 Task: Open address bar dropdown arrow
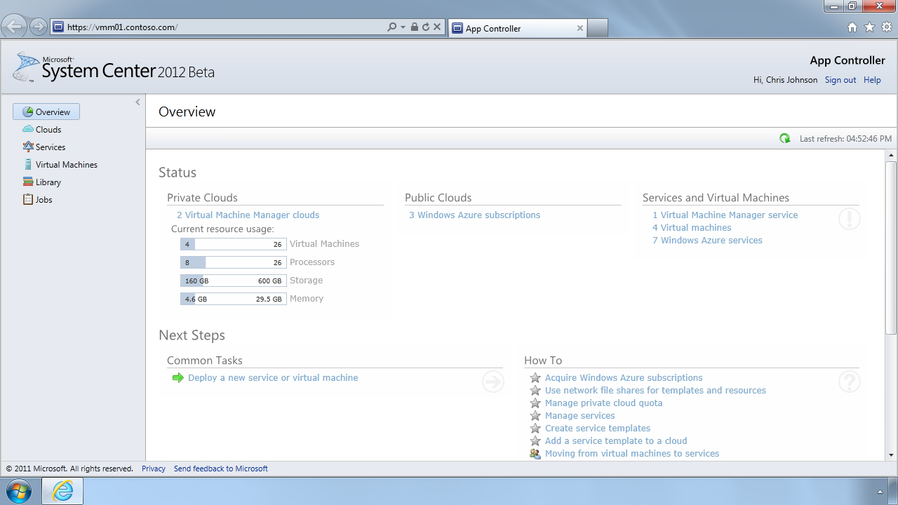403,27
